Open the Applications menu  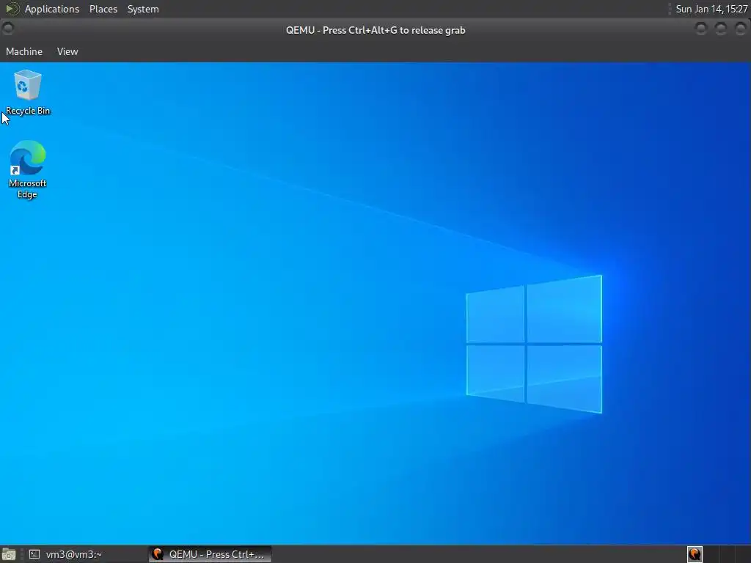[52, 9]
